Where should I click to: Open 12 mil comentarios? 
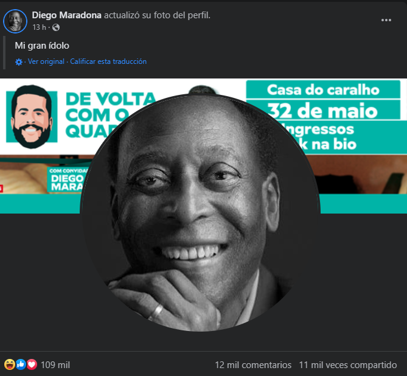(253, 365)
